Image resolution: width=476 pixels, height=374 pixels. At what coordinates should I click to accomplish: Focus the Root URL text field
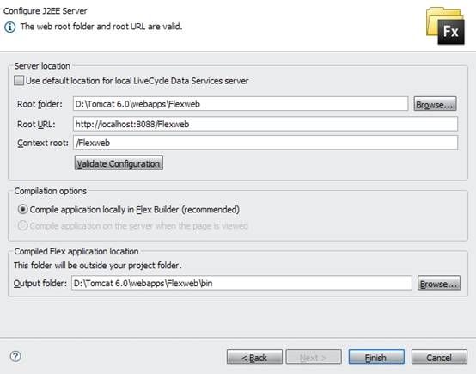tap(265, 124)
